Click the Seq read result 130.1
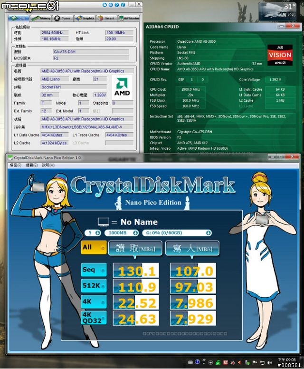 point(136,271)
